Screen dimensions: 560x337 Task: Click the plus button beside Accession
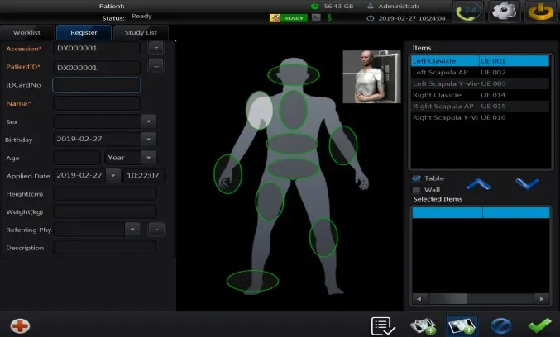pyautogui.click(x=155, y=48)
